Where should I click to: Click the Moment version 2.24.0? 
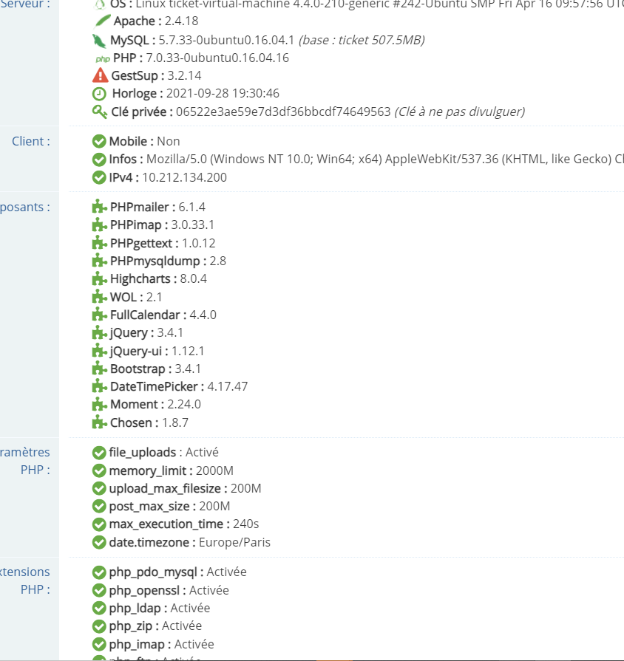tap(184, 404)
